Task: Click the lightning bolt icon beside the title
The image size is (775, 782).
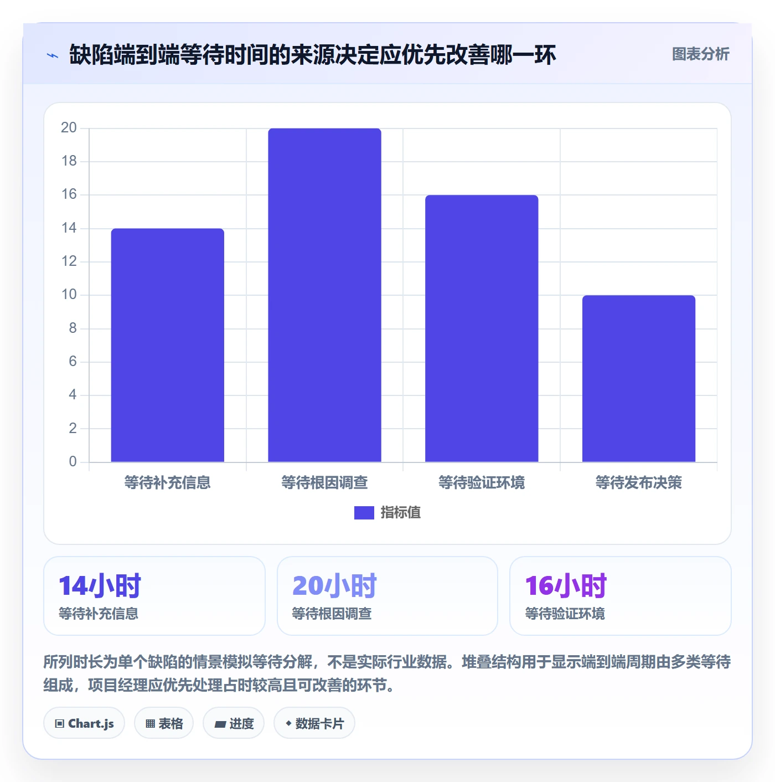Action: 53,55
